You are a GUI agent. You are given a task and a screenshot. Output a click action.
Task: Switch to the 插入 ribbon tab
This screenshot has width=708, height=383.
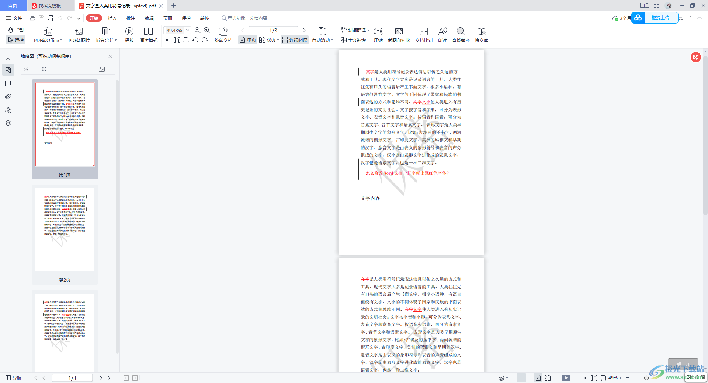coord(112,18)
